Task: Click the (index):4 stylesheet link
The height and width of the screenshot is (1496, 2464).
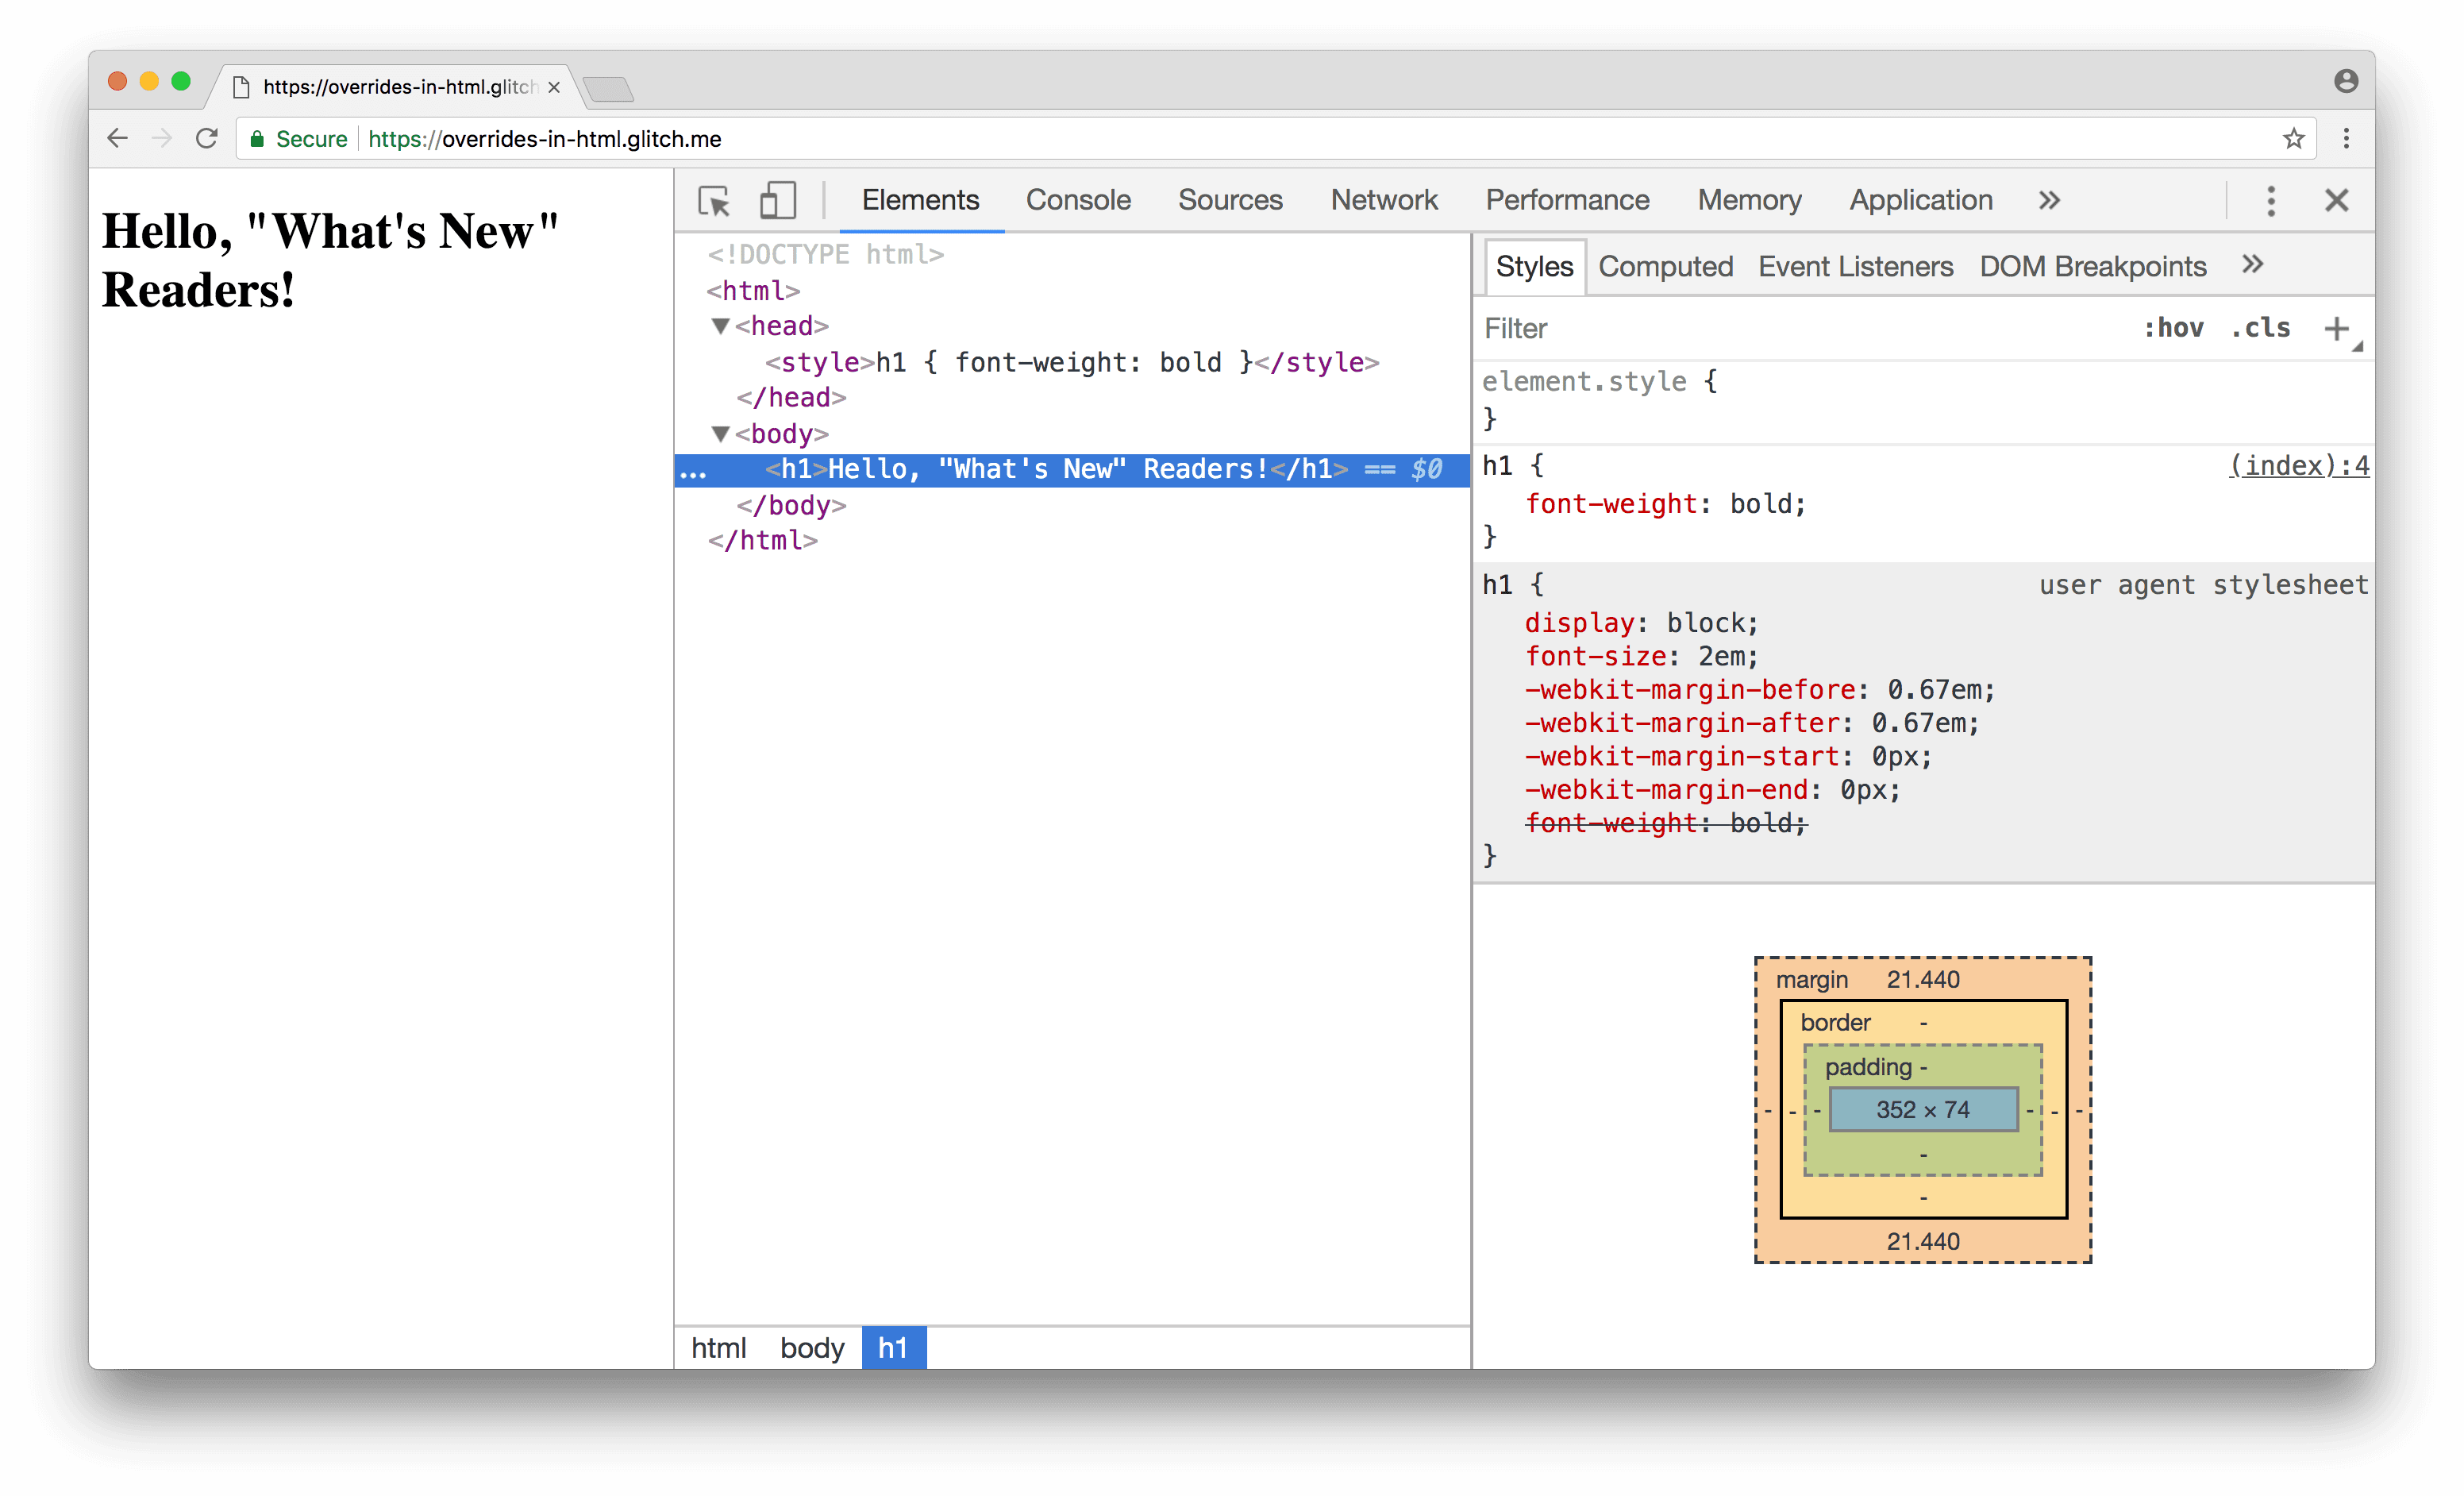Action: point(2299,466)
